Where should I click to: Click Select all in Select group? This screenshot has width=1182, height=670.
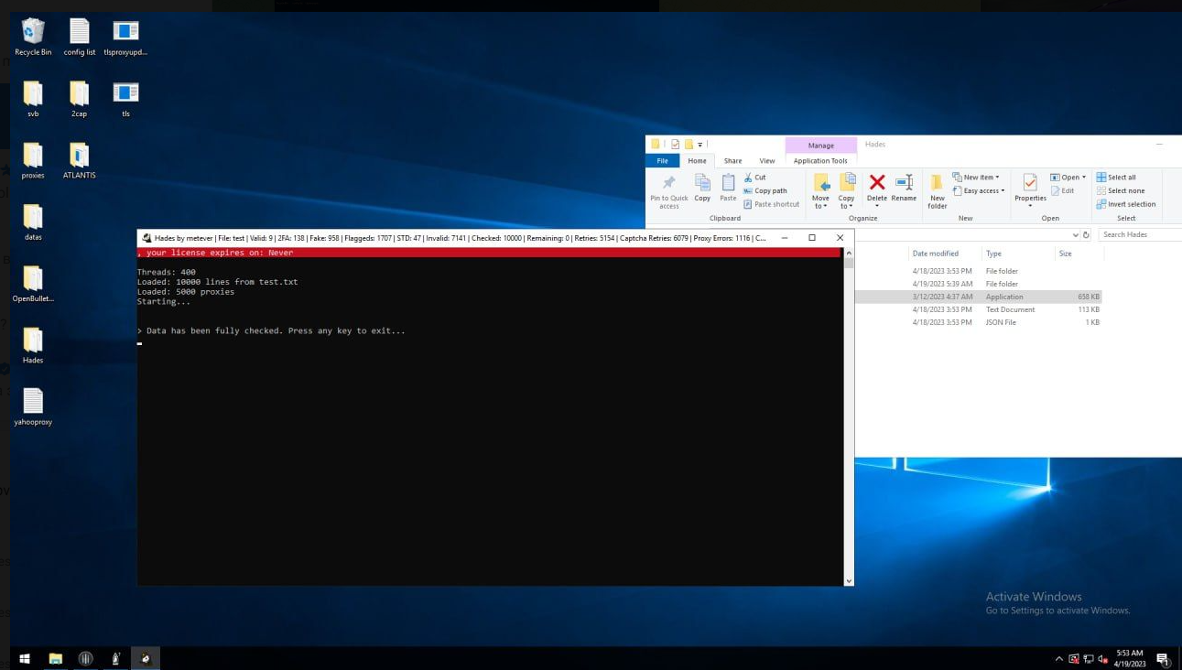1116,178
